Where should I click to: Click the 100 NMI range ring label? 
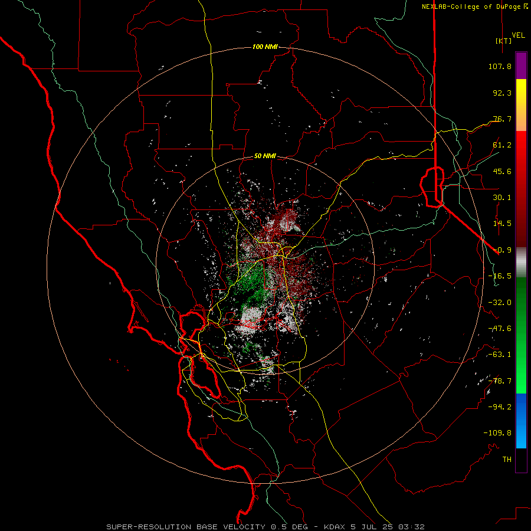(x=265, y=47)
